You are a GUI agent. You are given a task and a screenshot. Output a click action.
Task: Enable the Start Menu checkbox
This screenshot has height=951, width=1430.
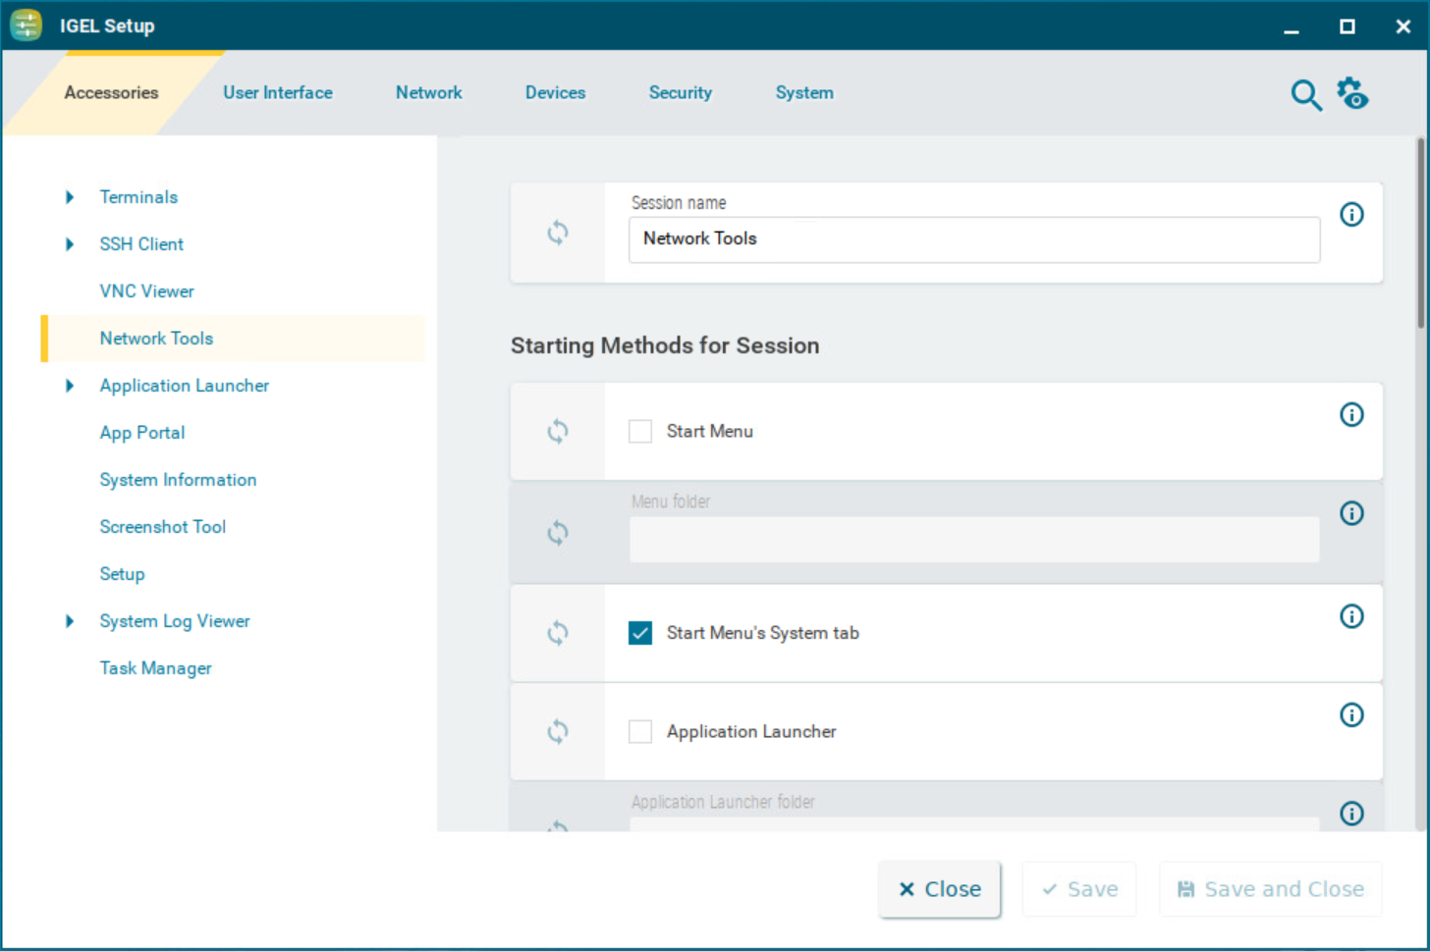pyautogui.click(x=640, y=432)
